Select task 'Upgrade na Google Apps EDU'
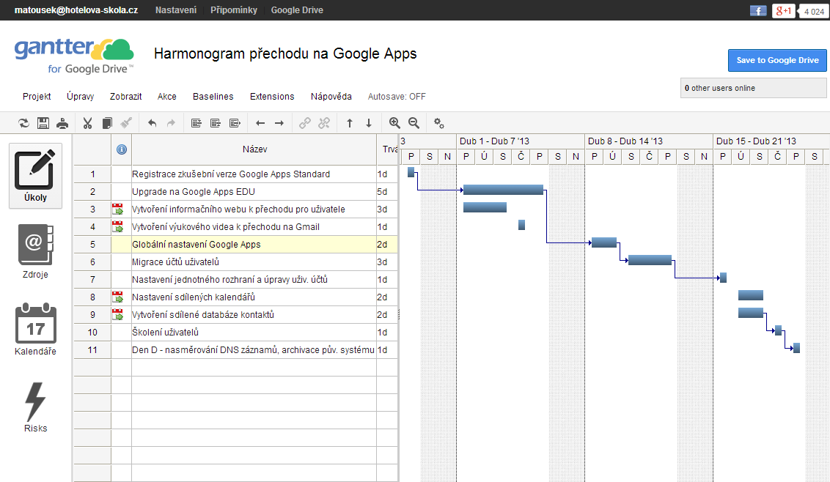830x482 pixels. tap(194, 191)
